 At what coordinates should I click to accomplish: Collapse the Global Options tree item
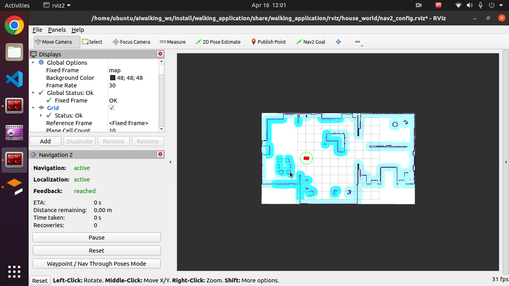(33, 62)
